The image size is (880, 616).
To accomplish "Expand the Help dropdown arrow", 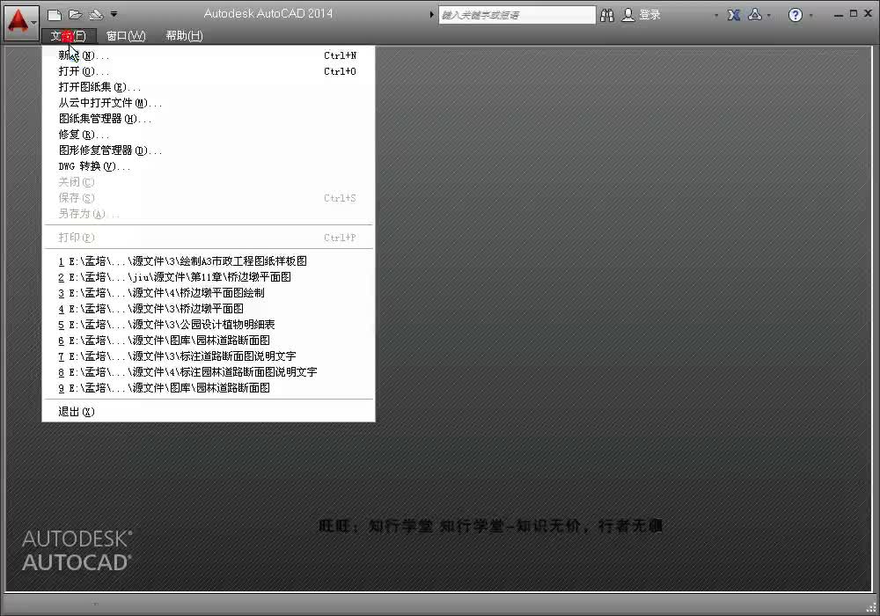I will click(811, 16).
